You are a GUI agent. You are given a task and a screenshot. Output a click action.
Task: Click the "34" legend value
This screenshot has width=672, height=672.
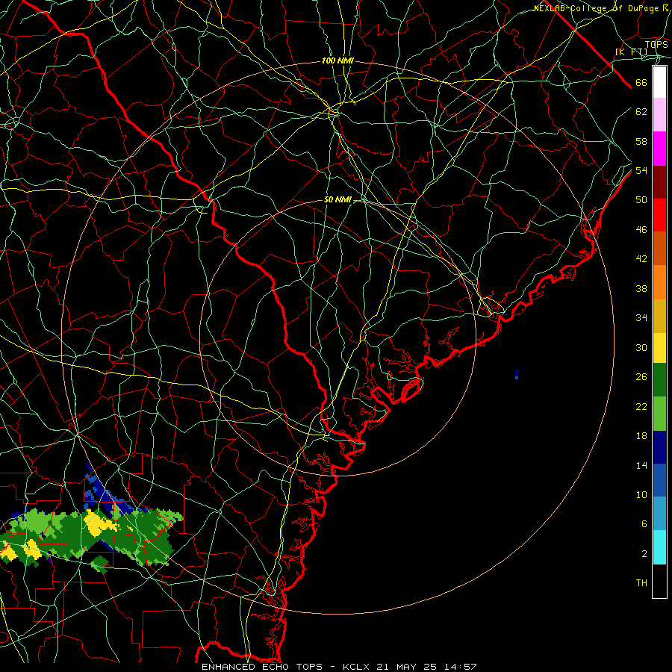pyautogui.click(x=641, y=318)
